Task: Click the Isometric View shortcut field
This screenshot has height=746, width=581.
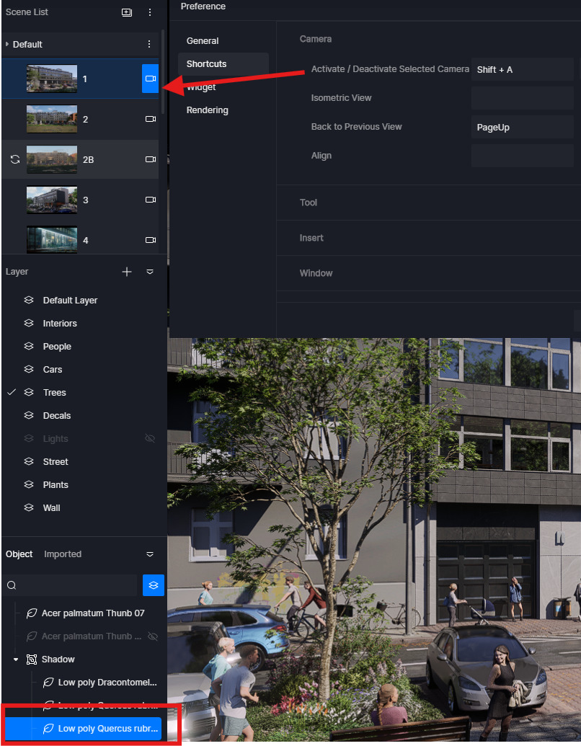Action: click(522, 98)
